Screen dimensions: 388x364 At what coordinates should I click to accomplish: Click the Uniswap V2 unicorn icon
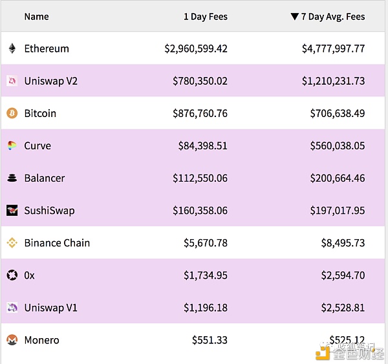pyautogui.click(x=12, y=81)
